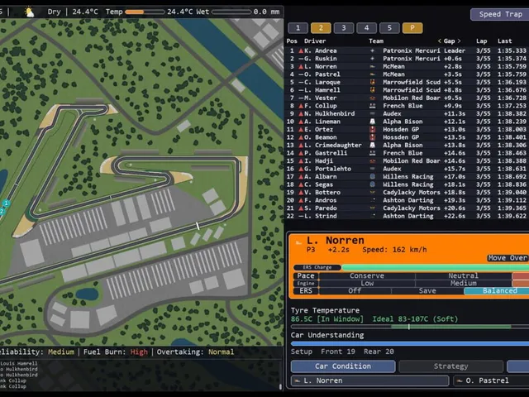Screen dimensions: 529x397
Task: Open the L. Norren driver selector
Action: 369,380
